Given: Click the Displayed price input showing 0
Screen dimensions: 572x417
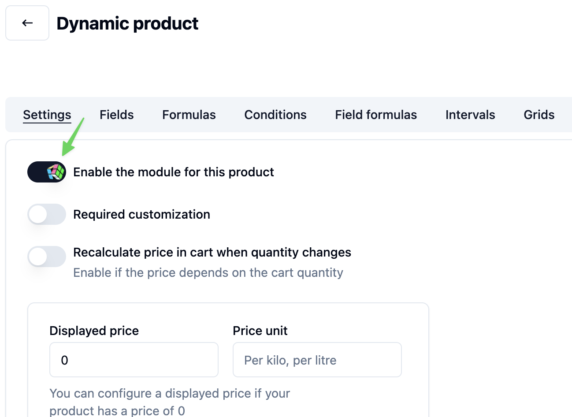Looking at the screenshot, I should (134, 360).
